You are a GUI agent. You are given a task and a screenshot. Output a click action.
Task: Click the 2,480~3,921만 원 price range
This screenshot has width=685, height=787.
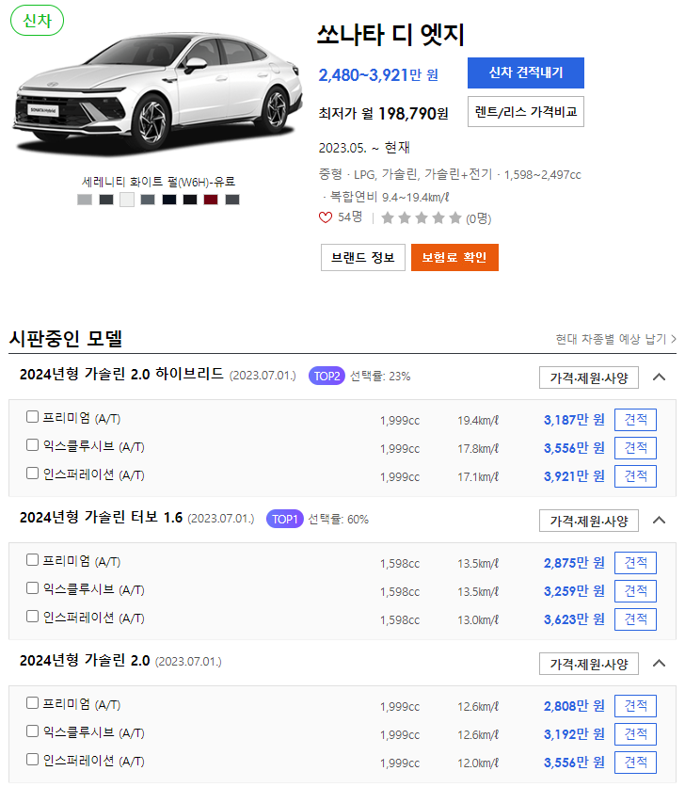coord(378,75)
